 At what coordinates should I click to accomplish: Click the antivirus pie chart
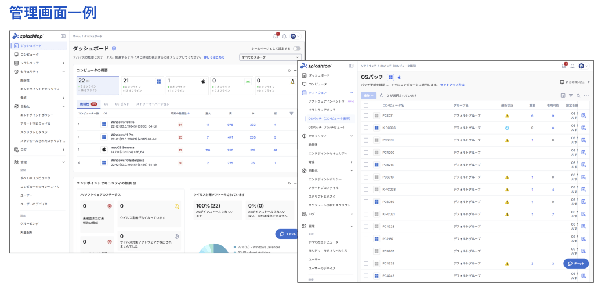coord(215,249)
